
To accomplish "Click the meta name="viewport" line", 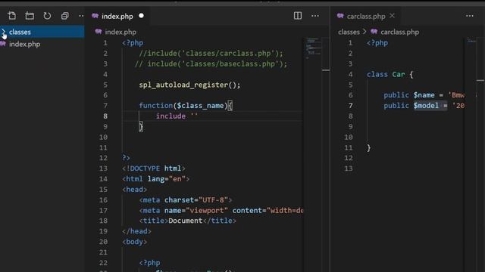I will 221,210.
